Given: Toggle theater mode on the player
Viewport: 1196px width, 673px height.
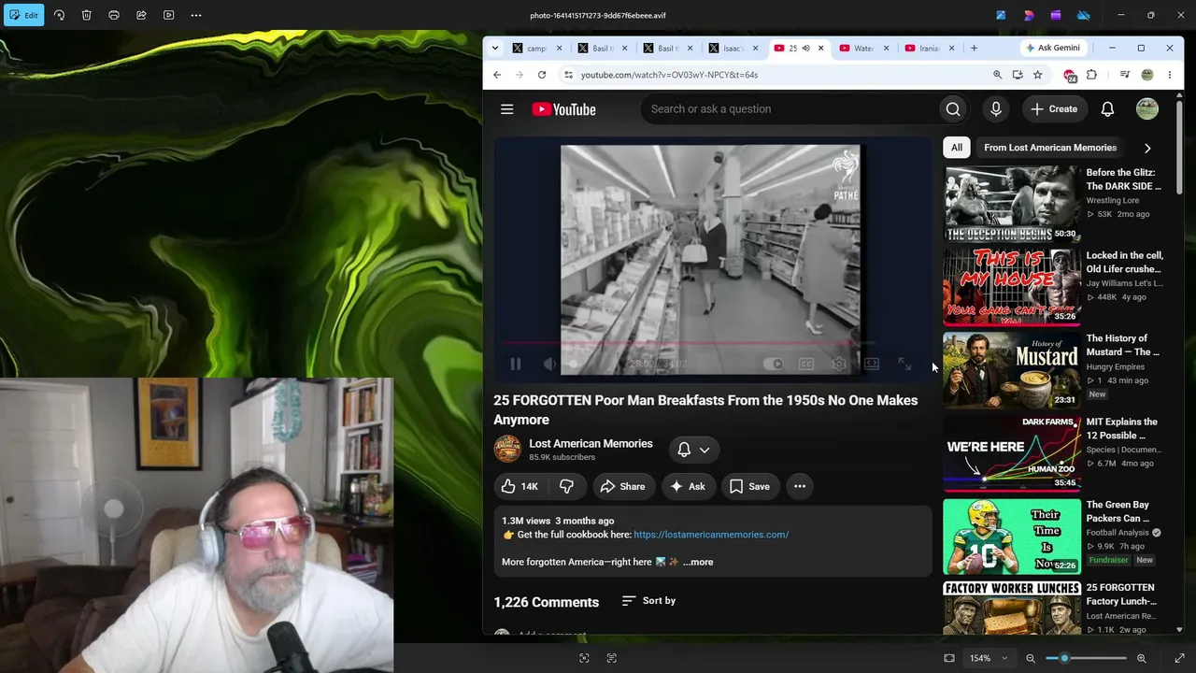Looking at the screenshot, I should (x=871, y=365).
